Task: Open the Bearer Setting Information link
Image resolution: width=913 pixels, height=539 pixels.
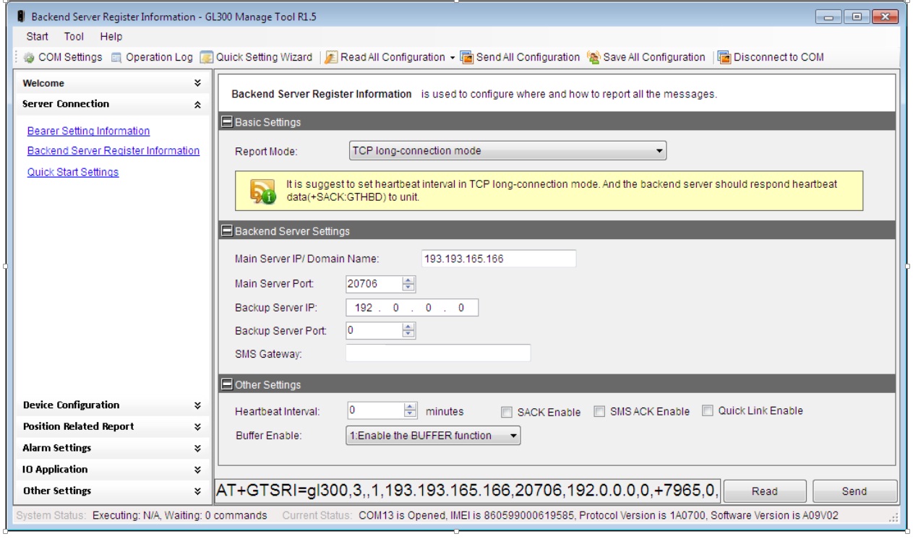Action: tap(88, 131)
